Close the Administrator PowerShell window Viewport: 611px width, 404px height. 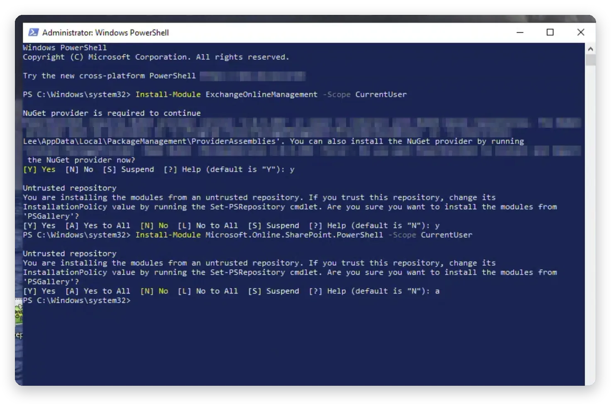click(x=581, y=32)
